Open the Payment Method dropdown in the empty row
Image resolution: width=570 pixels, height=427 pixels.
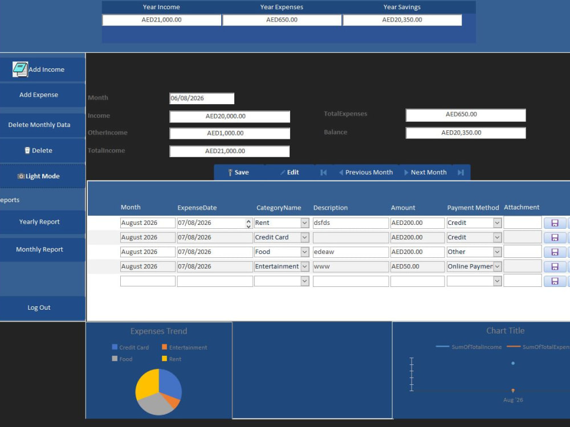497,281
